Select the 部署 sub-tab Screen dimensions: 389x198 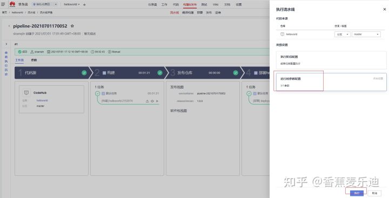pos(200,12)
